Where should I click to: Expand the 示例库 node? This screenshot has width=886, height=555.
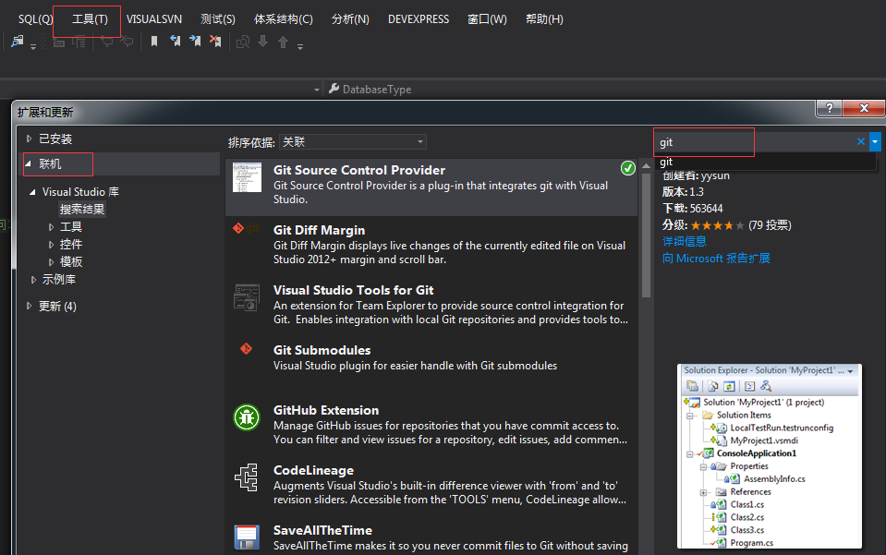[32, 280]
